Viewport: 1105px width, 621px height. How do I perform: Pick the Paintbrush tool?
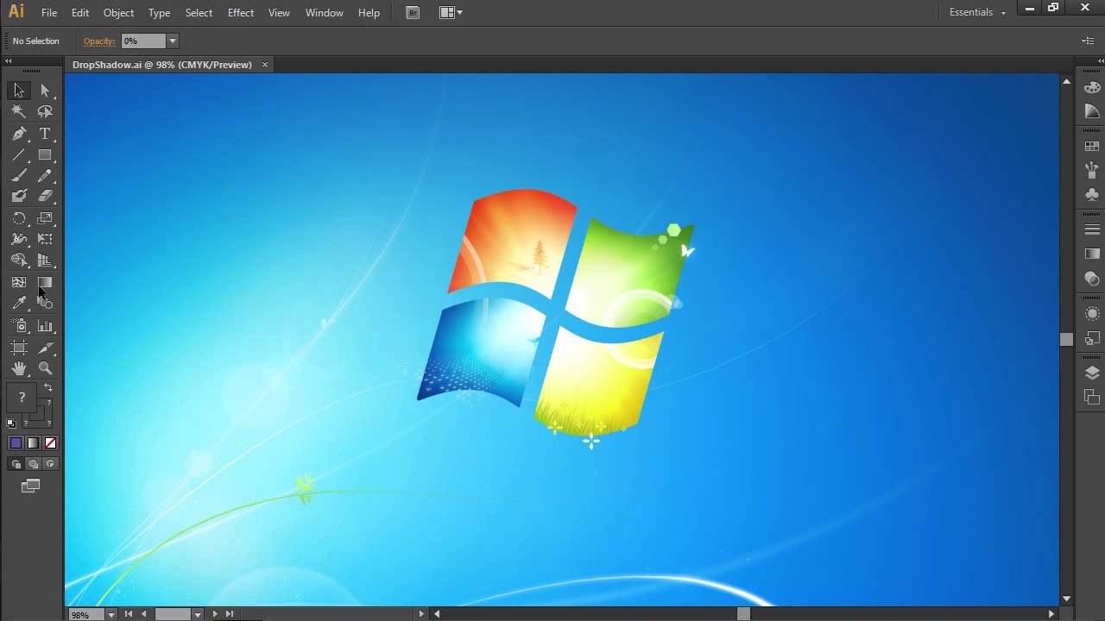(x=19, y=175)
